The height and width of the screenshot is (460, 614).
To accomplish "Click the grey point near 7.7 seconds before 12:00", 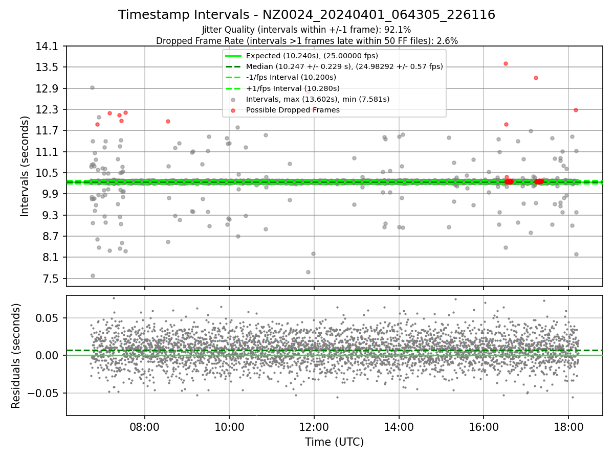I will [x=308, y=272].
